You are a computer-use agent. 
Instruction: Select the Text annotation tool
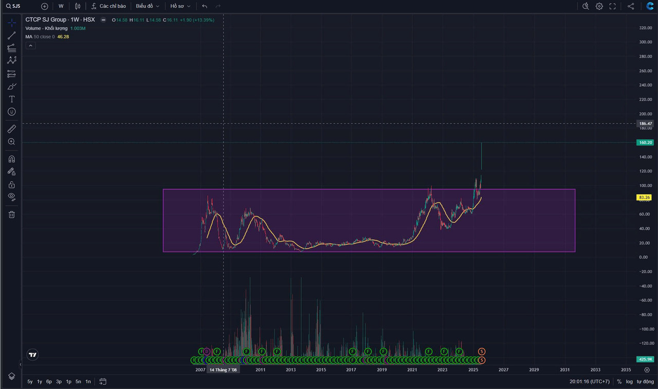tap(11, 99)
